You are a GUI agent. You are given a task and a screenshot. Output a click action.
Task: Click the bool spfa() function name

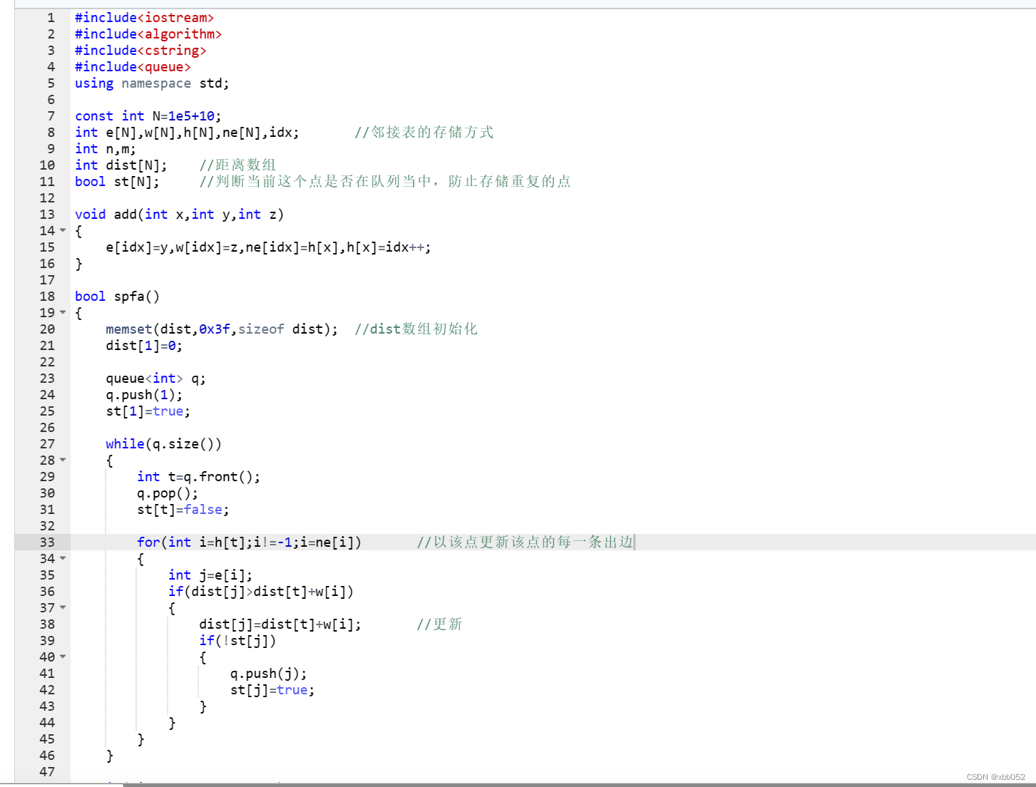click(x=135, y=296)
